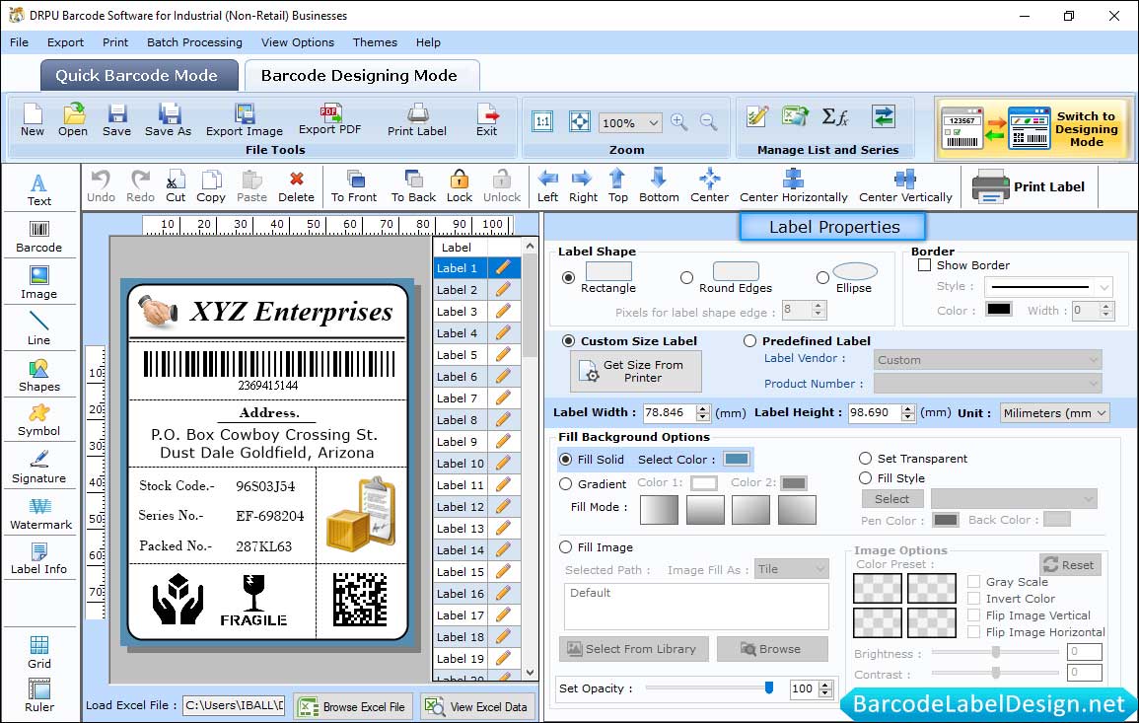Select the Barcode tool in sidebar
Viewport: 1139px width, 723px height.
[39, 237]
